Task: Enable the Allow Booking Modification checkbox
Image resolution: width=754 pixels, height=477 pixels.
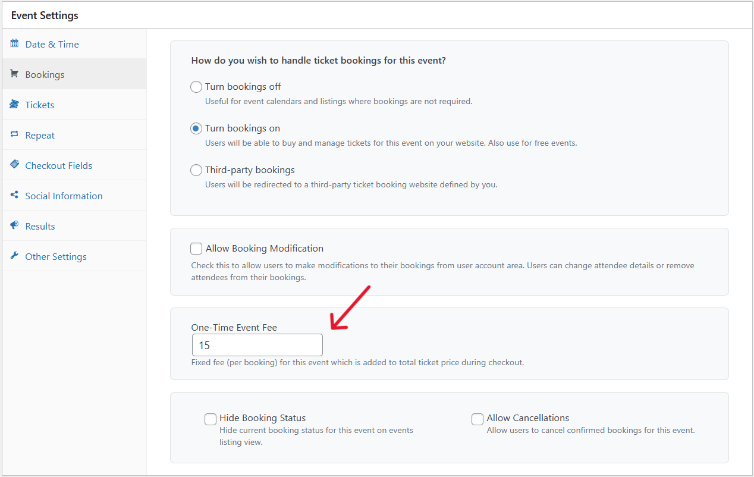Action: point(196,249)
